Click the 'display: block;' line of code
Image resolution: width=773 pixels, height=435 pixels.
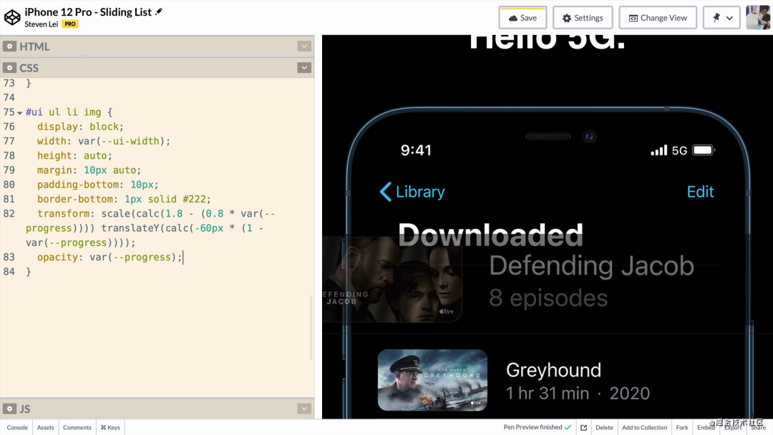point(80,127)
